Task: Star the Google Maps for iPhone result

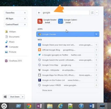Action: click(96, 75)
